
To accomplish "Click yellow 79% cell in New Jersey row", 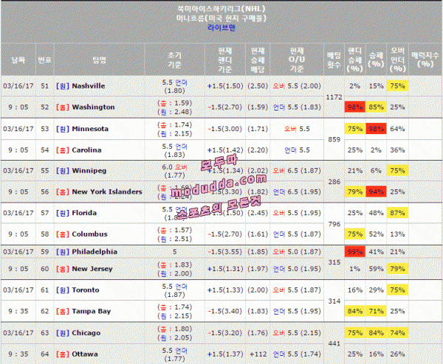I will [397, 269].
